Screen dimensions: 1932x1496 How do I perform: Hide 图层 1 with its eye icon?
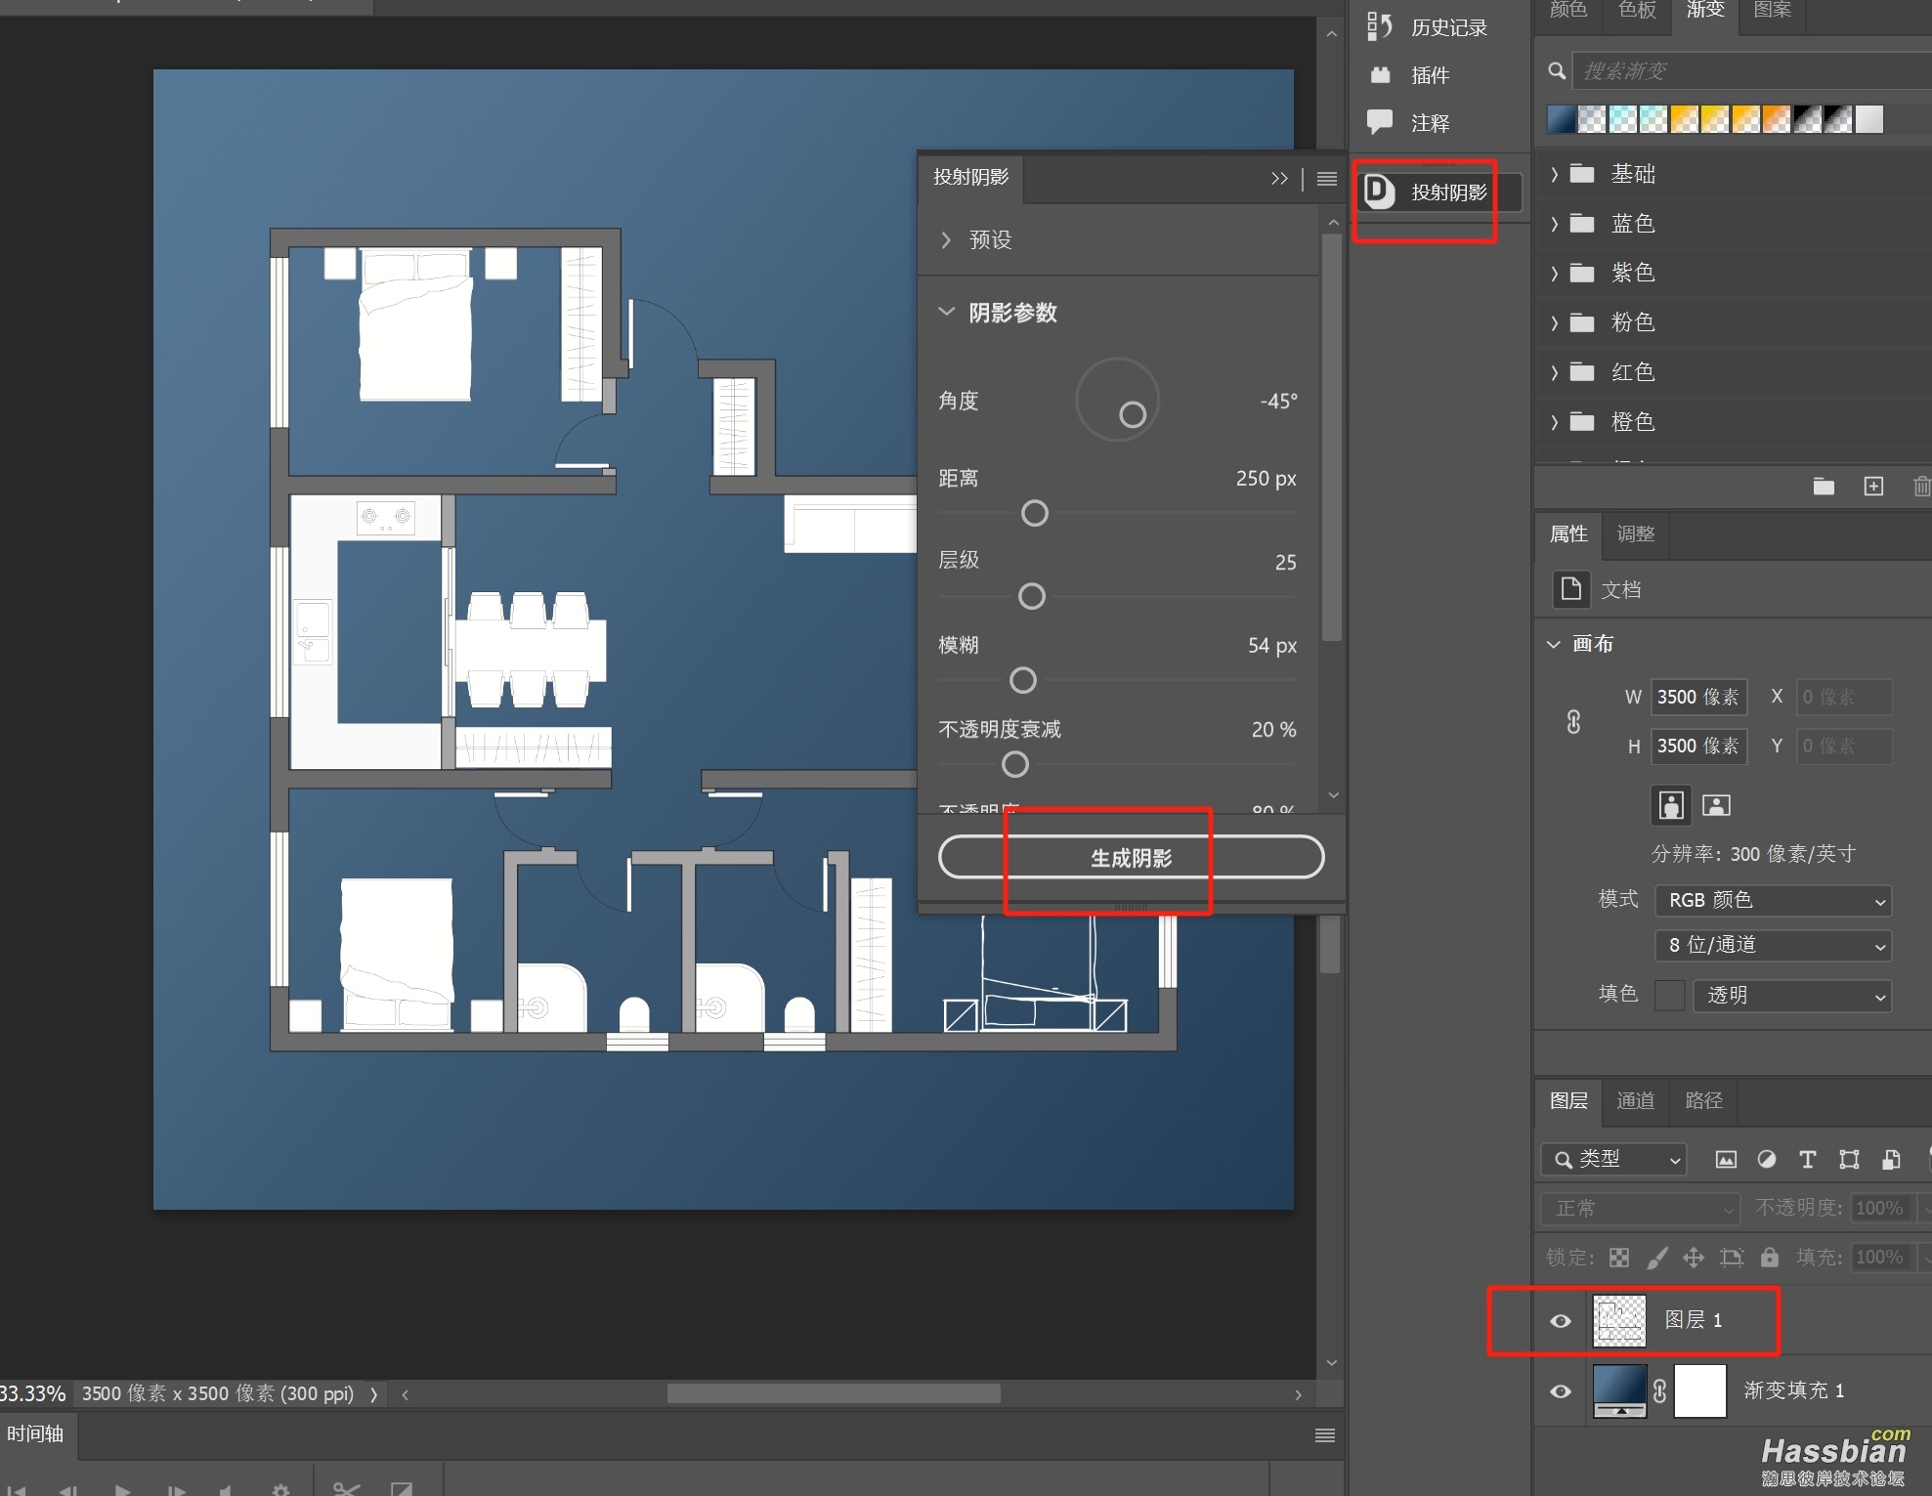(1561, 1321)
